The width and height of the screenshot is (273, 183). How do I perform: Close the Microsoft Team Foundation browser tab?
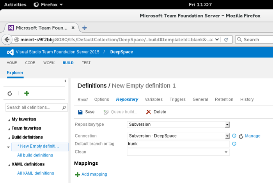point(73,28)
